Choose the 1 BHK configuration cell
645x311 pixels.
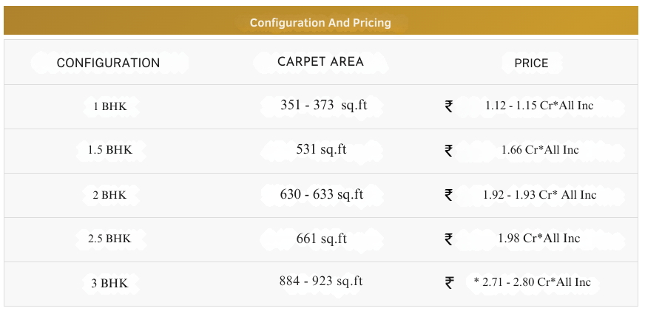coord(109,106)
